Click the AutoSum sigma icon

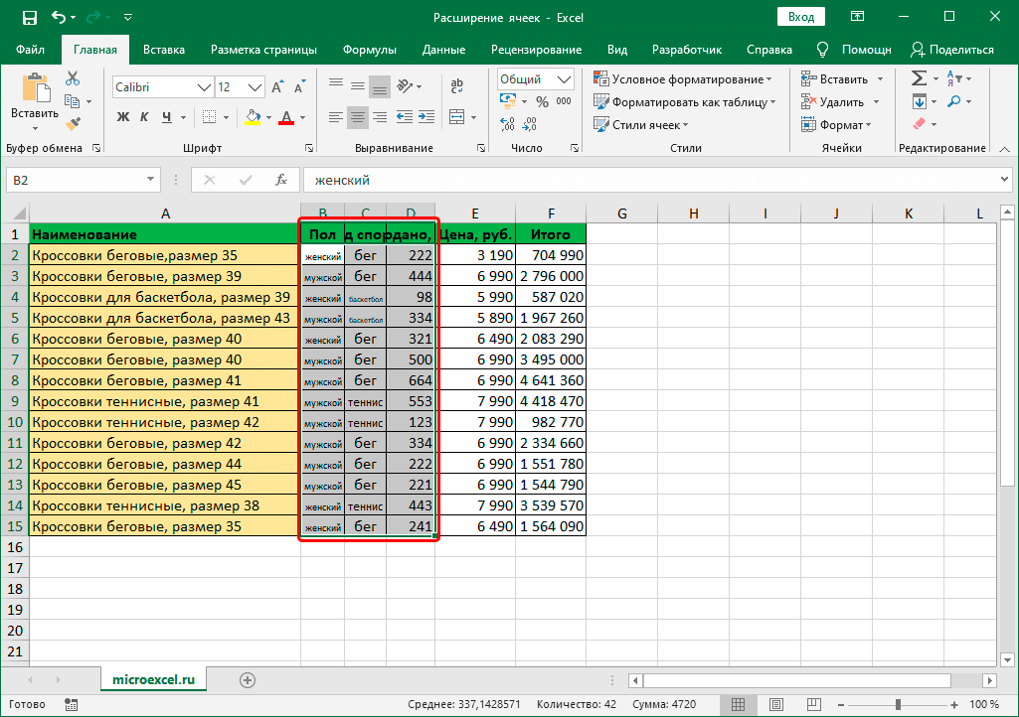click(919, 78)
